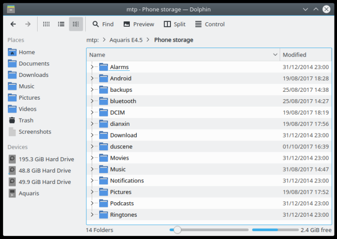The image size is (337, 239).
Task: Open Music in Places panel
Action: tap(21, 86)
